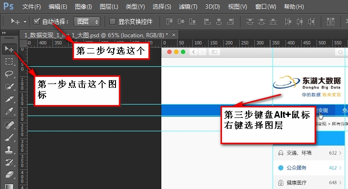Open the 图像(I) menu
This screenshot has width=348, height=189.
(x=83, y=7)
